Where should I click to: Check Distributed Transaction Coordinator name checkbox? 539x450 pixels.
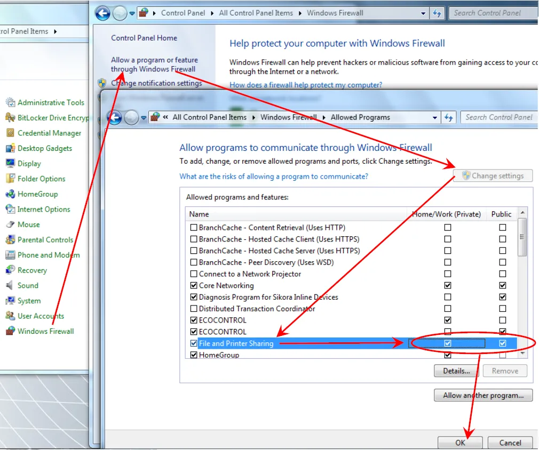coord(194,309)
